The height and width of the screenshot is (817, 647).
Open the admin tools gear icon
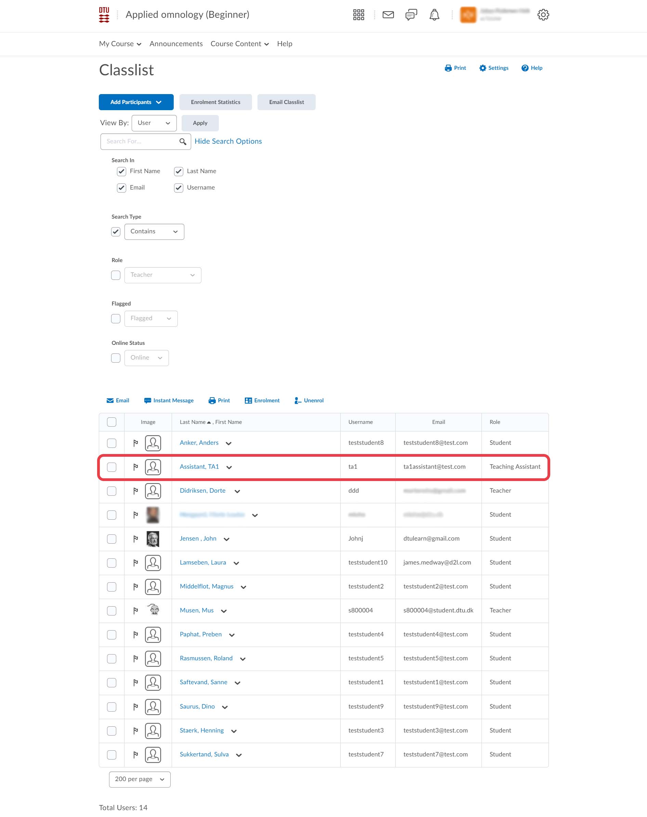point(543,15)
